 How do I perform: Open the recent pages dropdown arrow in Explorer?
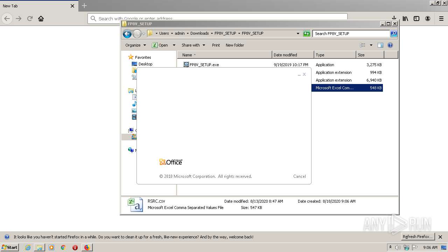tap(143, 34)
